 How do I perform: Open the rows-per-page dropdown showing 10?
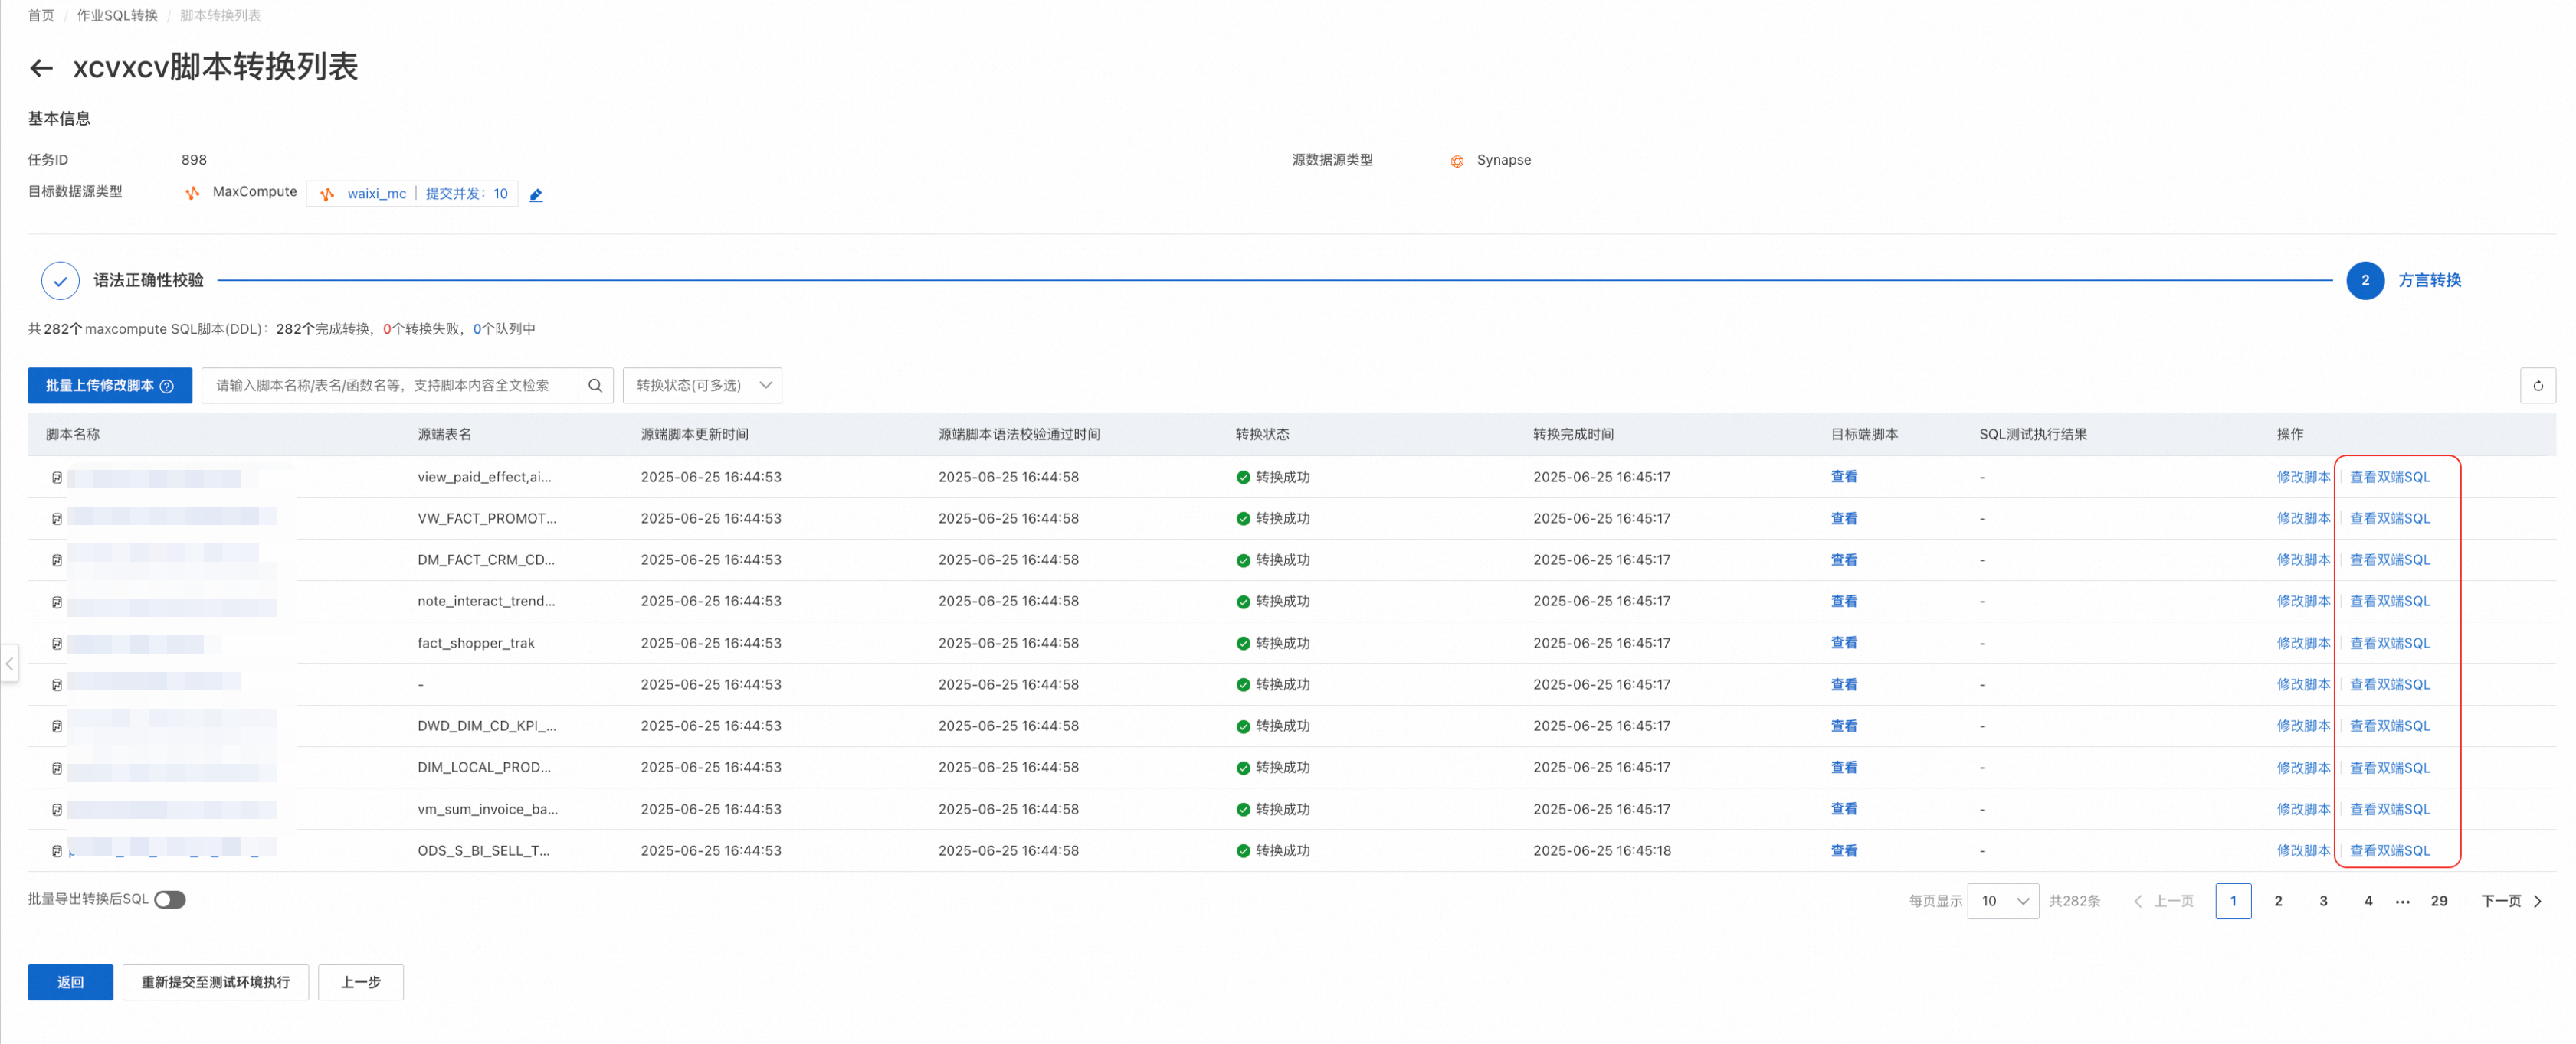(x=2003, y=901)
